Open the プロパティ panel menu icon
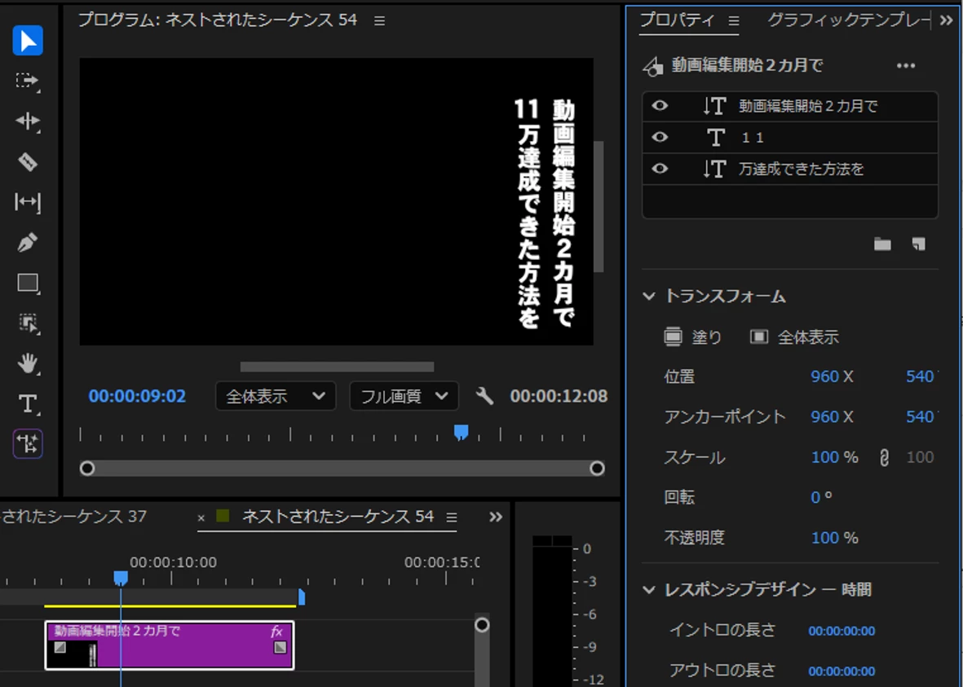963x687 pixels. point(733,21)
